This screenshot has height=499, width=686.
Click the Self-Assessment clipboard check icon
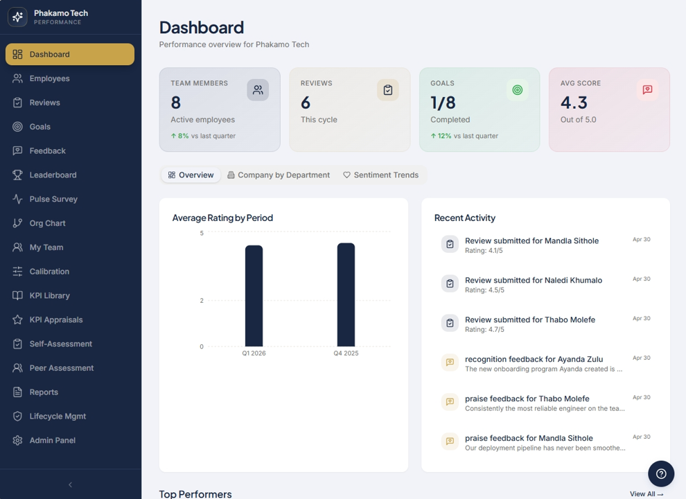click(x=17, y=344)
